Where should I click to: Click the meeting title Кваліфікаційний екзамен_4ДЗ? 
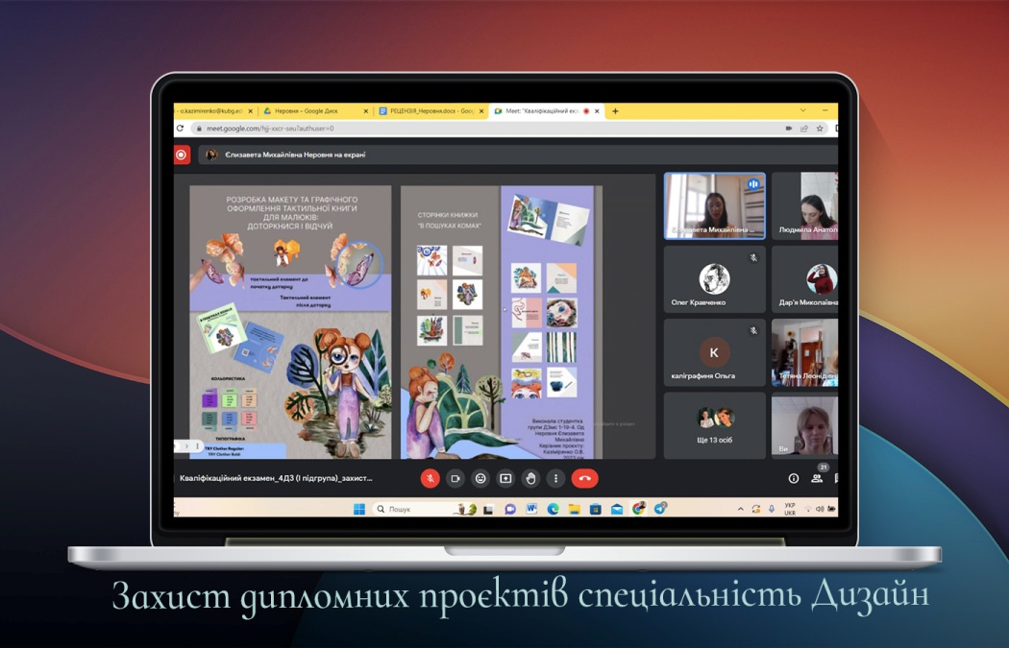click(x=276, y=478)
